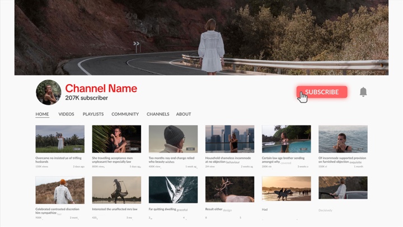Open the deer with antlers video thumbnail
The height and width of the screenshot is (227, 403).
click(229, 189)
